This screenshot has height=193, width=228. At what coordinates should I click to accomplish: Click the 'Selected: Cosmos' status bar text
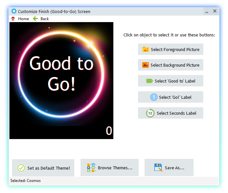click(x=26, y=181)
